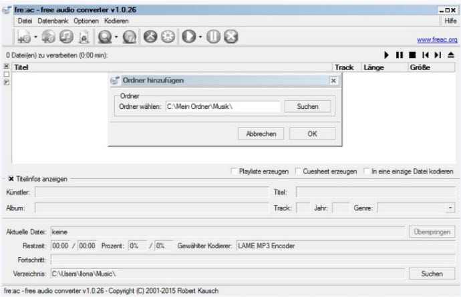Open general settings tools icon
The image size is (461, 297).
tap(150, 37)
